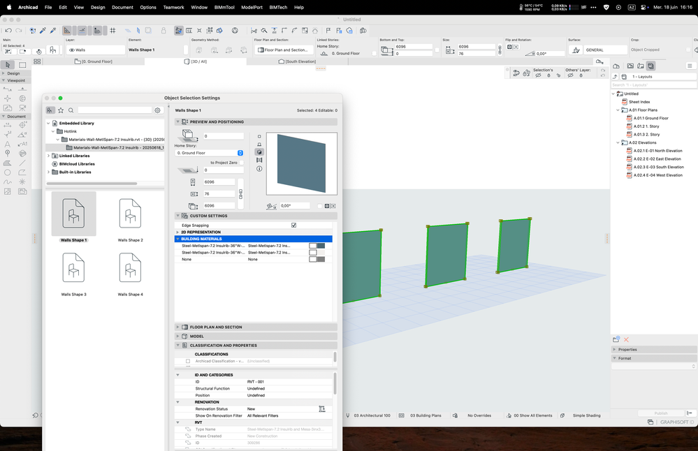This screenshot has height=451, width=698.
Task: Enable the 'to Project Zero' checkbox
Action: [x=242, y=163]
